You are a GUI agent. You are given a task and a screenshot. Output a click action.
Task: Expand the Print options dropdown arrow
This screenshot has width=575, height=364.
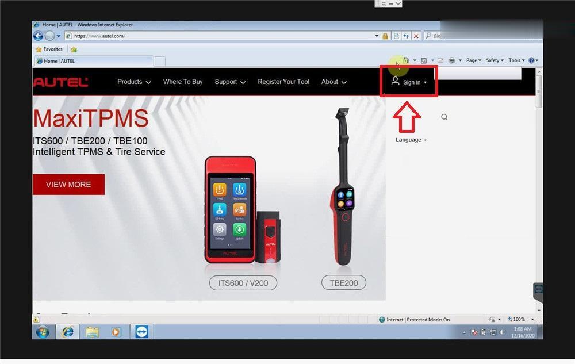pos(460,60)
